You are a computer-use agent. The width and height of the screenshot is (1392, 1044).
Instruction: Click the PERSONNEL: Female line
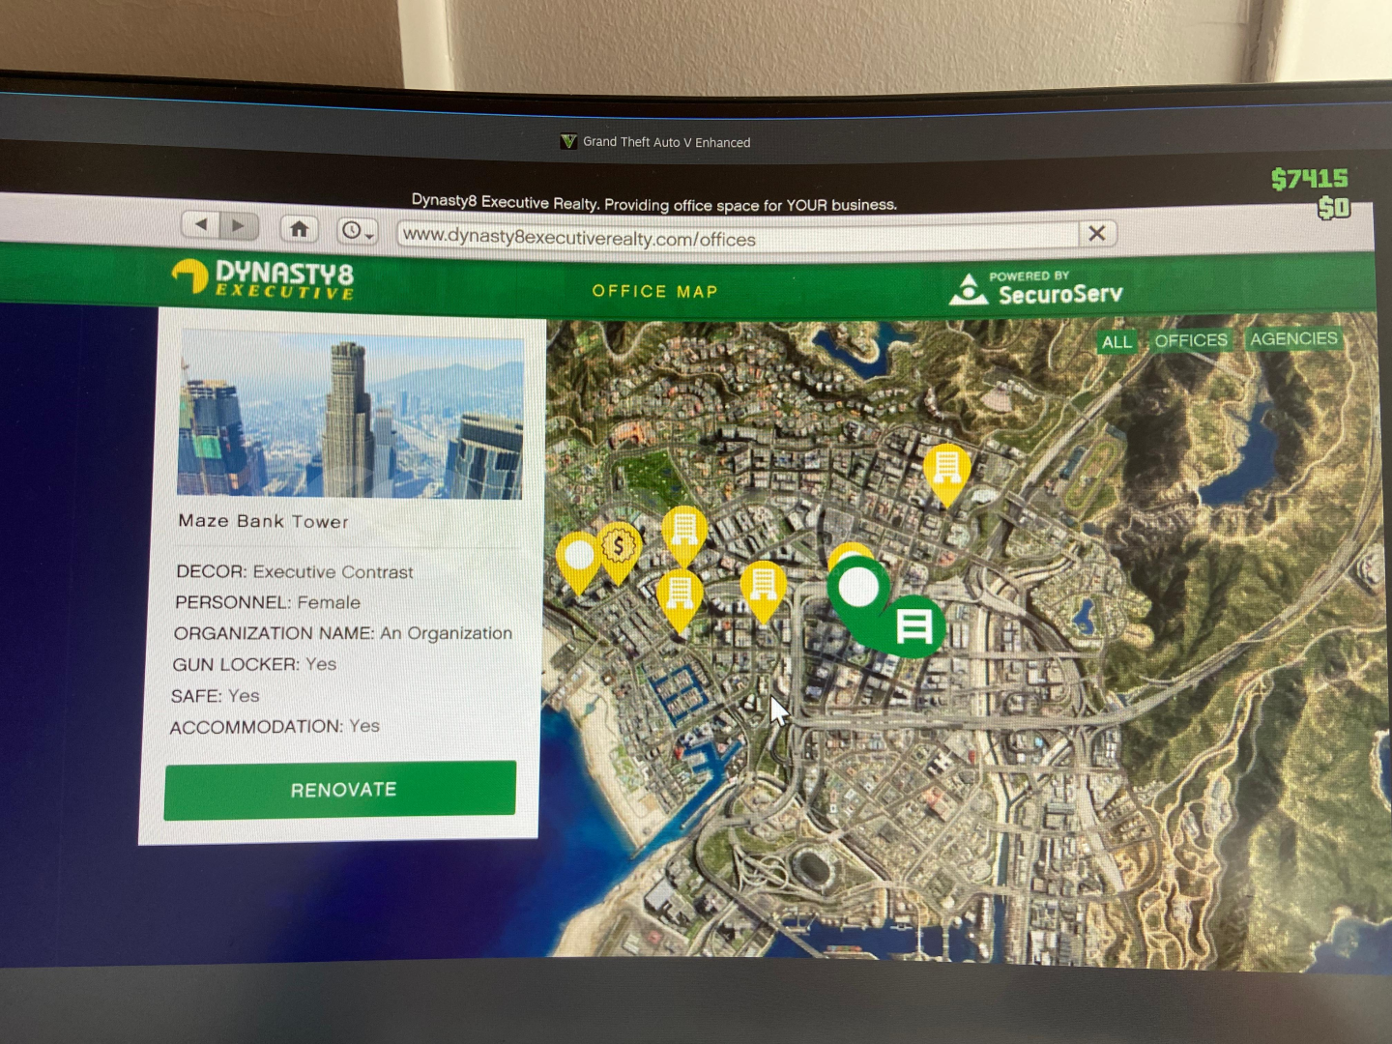pyautogui.click(x=268, y=602)
